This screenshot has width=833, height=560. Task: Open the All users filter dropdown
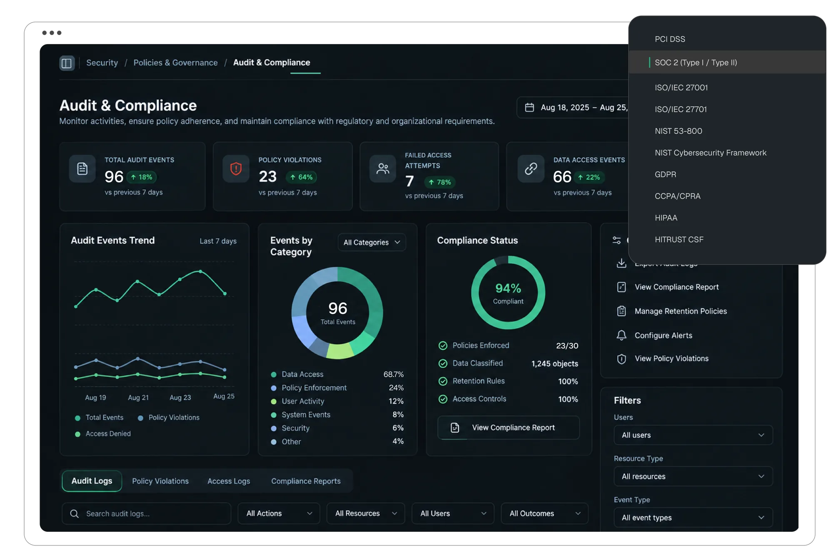coord(693,435)
